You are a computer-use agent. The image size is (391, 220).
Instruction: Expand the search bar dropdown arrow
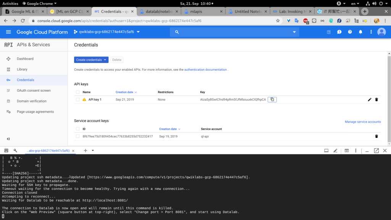[294, 32]
